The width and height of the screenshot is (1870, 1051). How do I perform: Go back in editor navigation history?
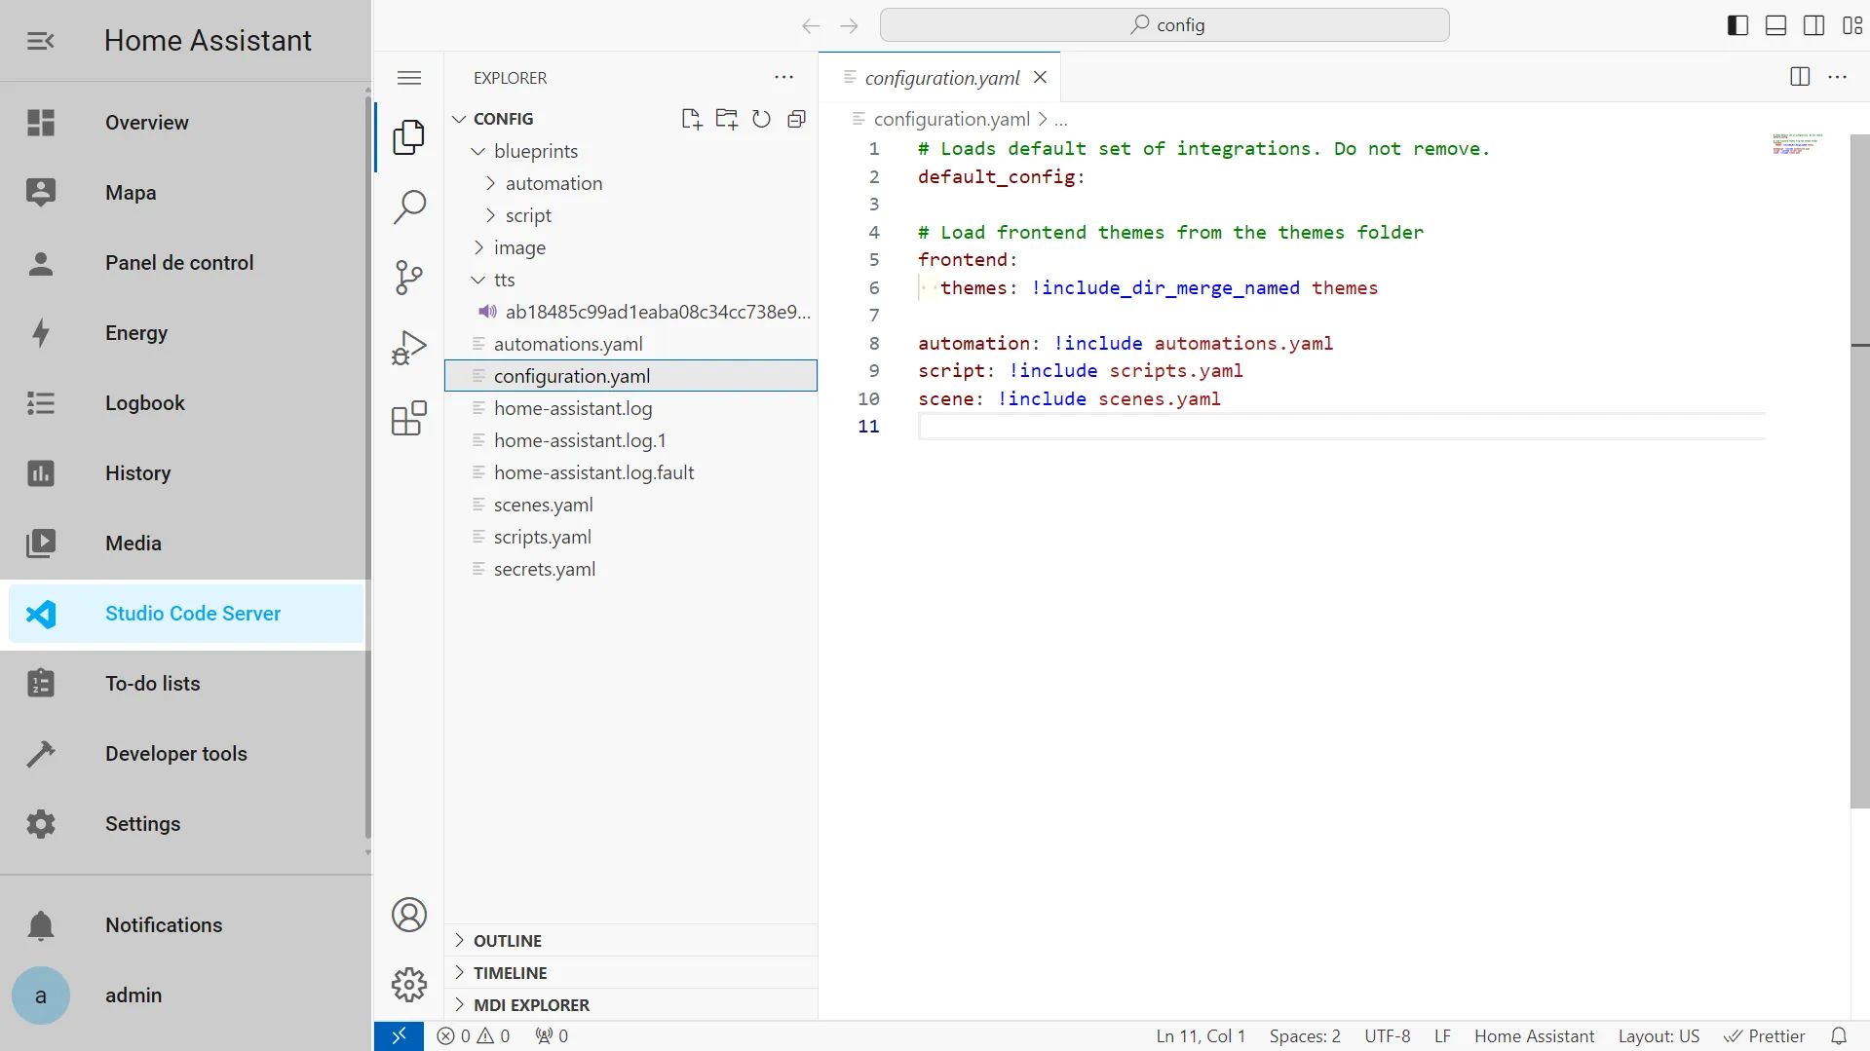point(811,26)
